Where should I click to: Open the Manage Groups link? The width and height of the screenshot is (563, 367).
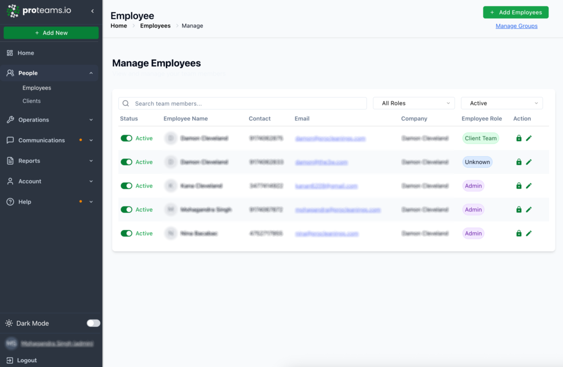[516, 25]
